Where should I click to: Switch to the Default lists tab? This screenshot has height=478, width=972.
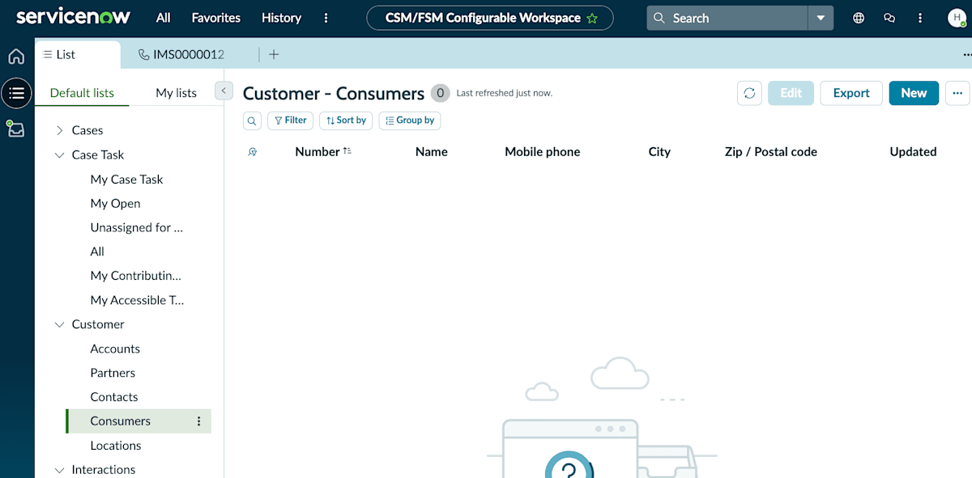pyautogui.click(x=82, y=93)
